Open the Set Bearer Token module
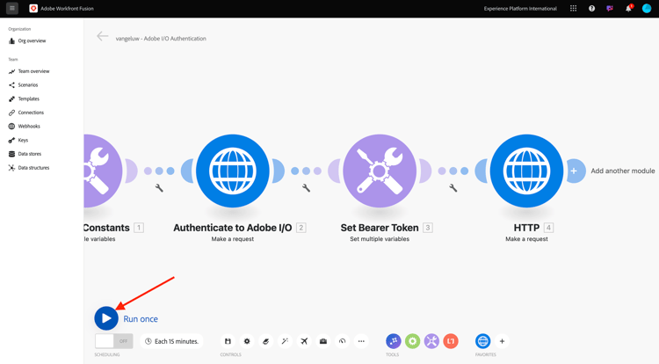Image resolution: width=659 pixels, height=364 pixels. pos(380,171)
